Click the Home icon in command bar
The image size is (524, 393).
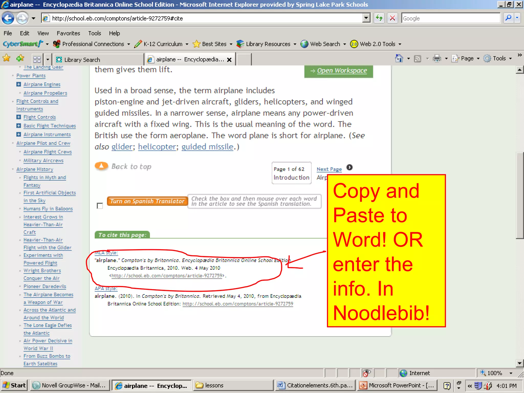[x=399, y=59]
